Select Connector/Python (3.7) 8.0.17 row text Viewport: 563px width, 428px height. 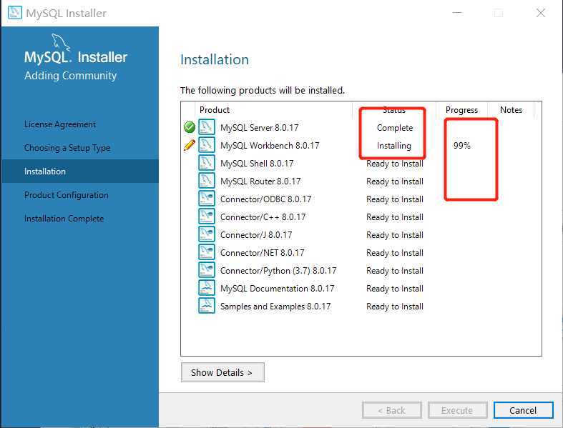[x=278, y=271]
